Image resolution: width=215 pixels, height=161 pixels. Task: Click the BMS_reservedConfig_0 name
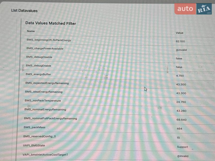[x=40, y=136]
